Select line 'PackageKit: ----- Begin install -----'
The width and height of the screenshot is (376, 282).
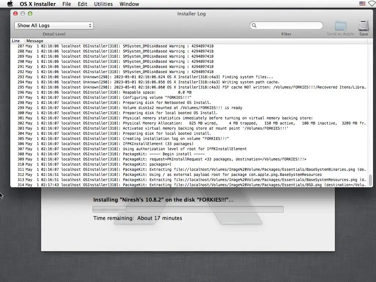189,154
